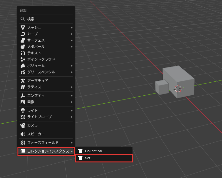Click the テキスト letter 'a' icon

(23, 53)
